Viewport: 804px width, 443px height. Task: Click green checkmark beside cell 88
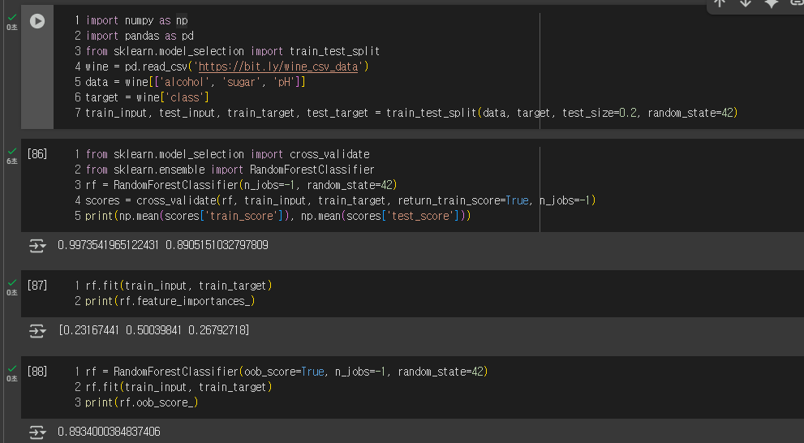12,368
